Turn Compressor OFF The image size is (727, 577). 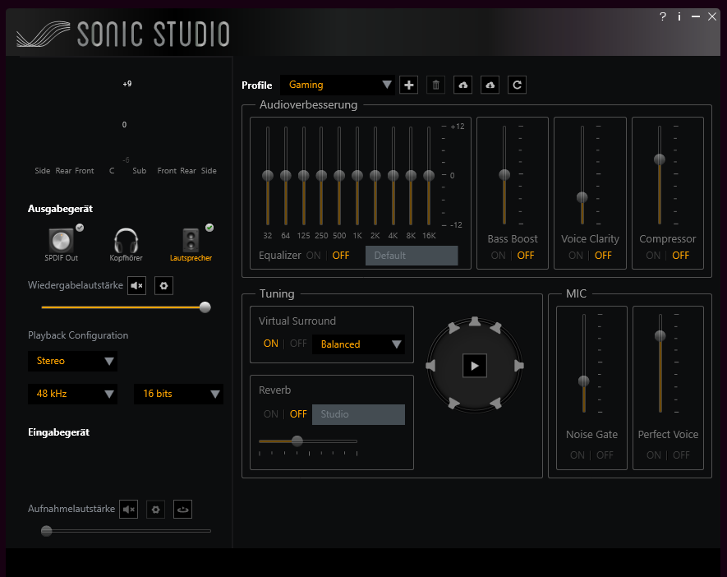coord(681,256)
